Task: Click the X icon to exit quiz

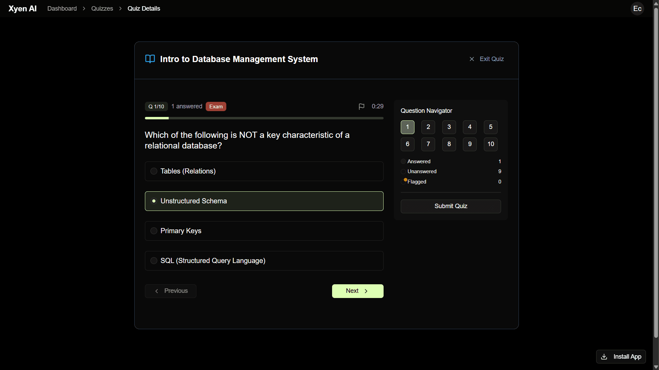Action: pyautogui.click(x=472, y=59)
